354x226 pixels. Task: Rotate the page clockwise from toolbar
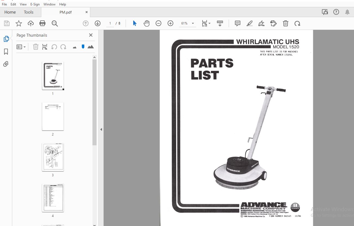tap(297, 23)
